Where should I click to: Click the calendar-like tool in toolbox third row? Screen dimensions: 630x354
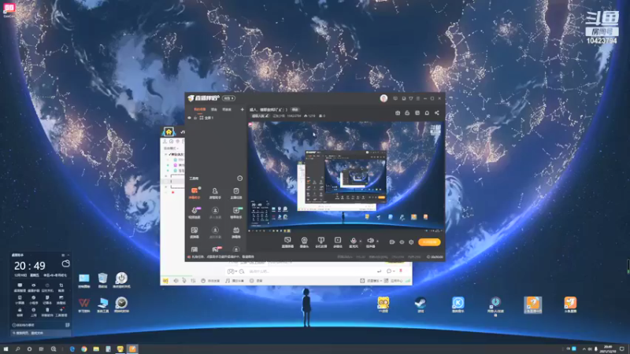235,230
